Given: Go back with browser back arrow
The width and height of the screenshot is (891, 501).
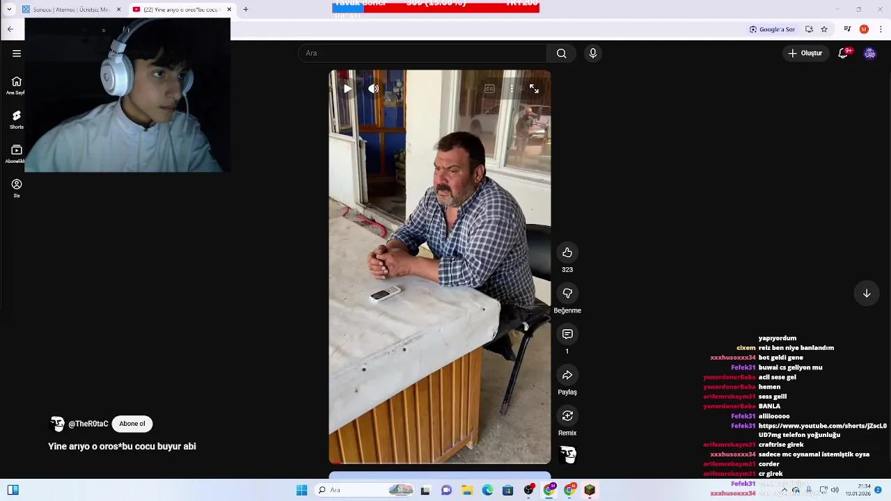Looking at the screenshot, I should click(10, 29).
